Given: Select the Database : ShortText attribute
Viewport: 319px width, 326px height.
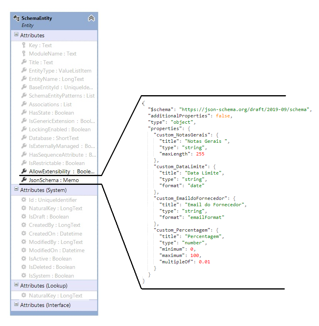Looking at the screenshot, I should click(x=54, y=138).
